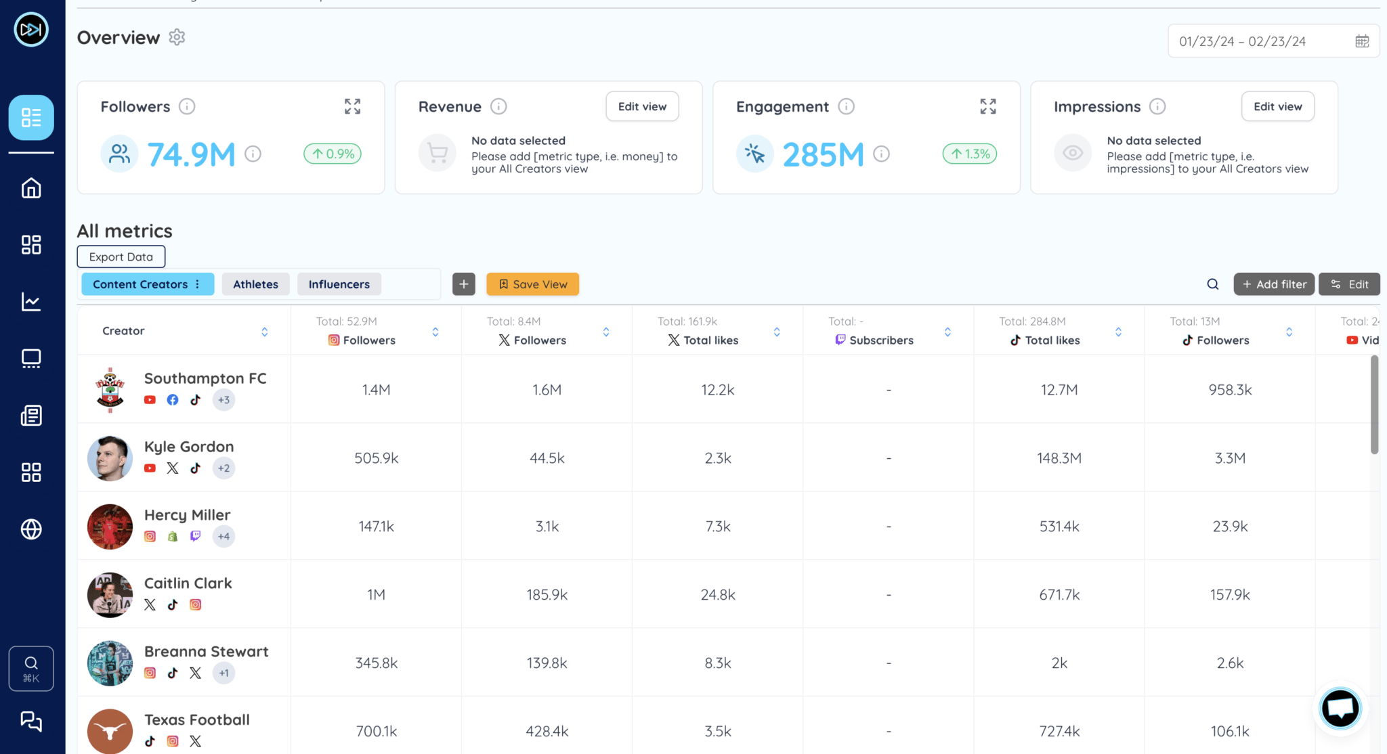The height and width of the screenshot is (754, 1387).
Task: Click the Save View button
Action: pyautogui.click(x=532, y=284)
